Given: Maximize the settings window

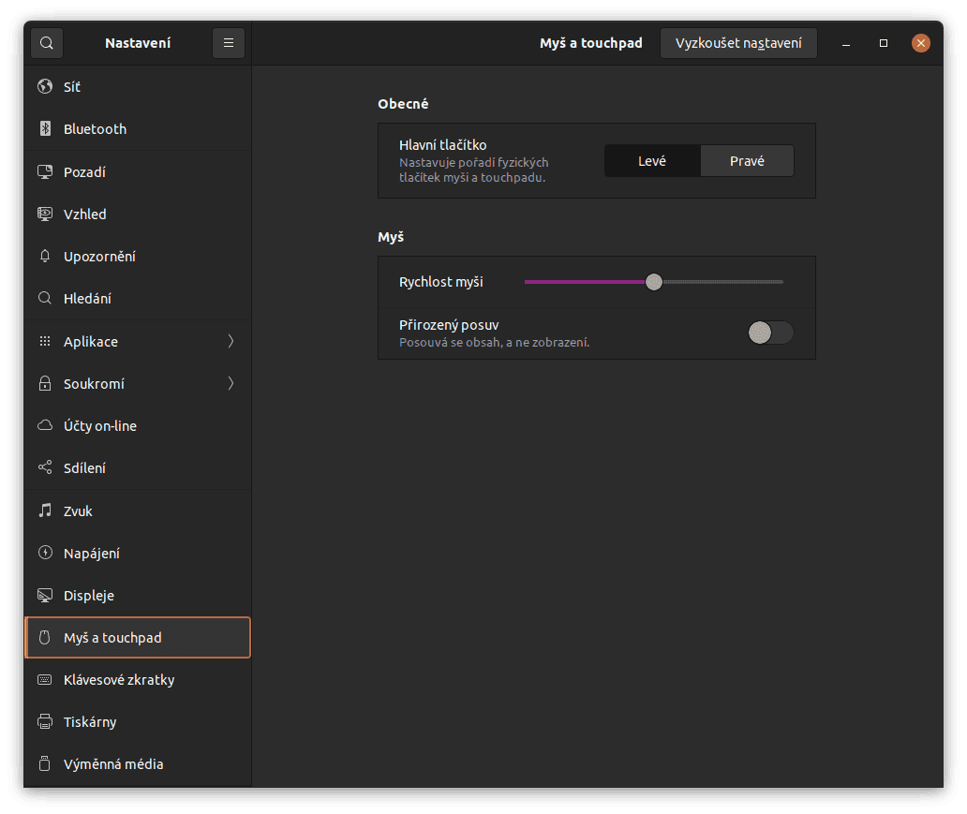Looking at the screenshot, I should [883, 43].
